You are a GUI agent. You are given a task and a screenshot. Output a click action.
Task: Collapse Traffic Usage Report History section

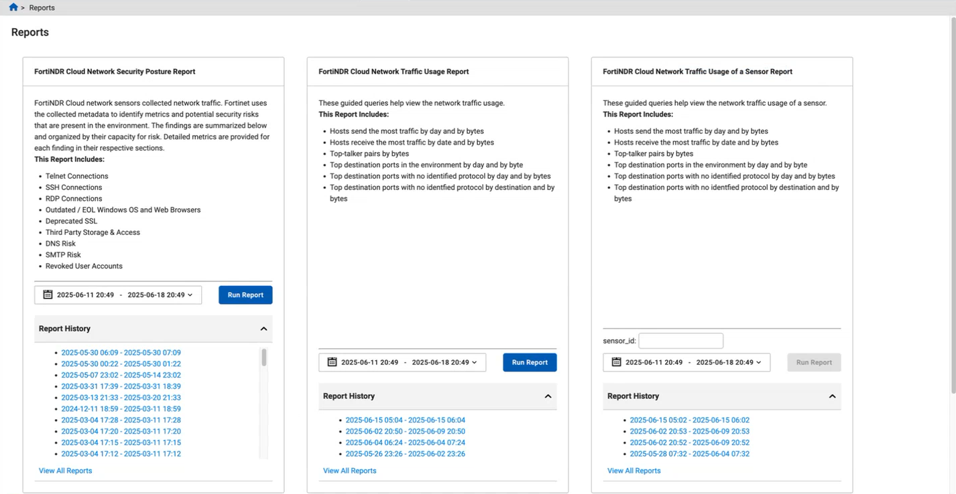tap(548, 396)
